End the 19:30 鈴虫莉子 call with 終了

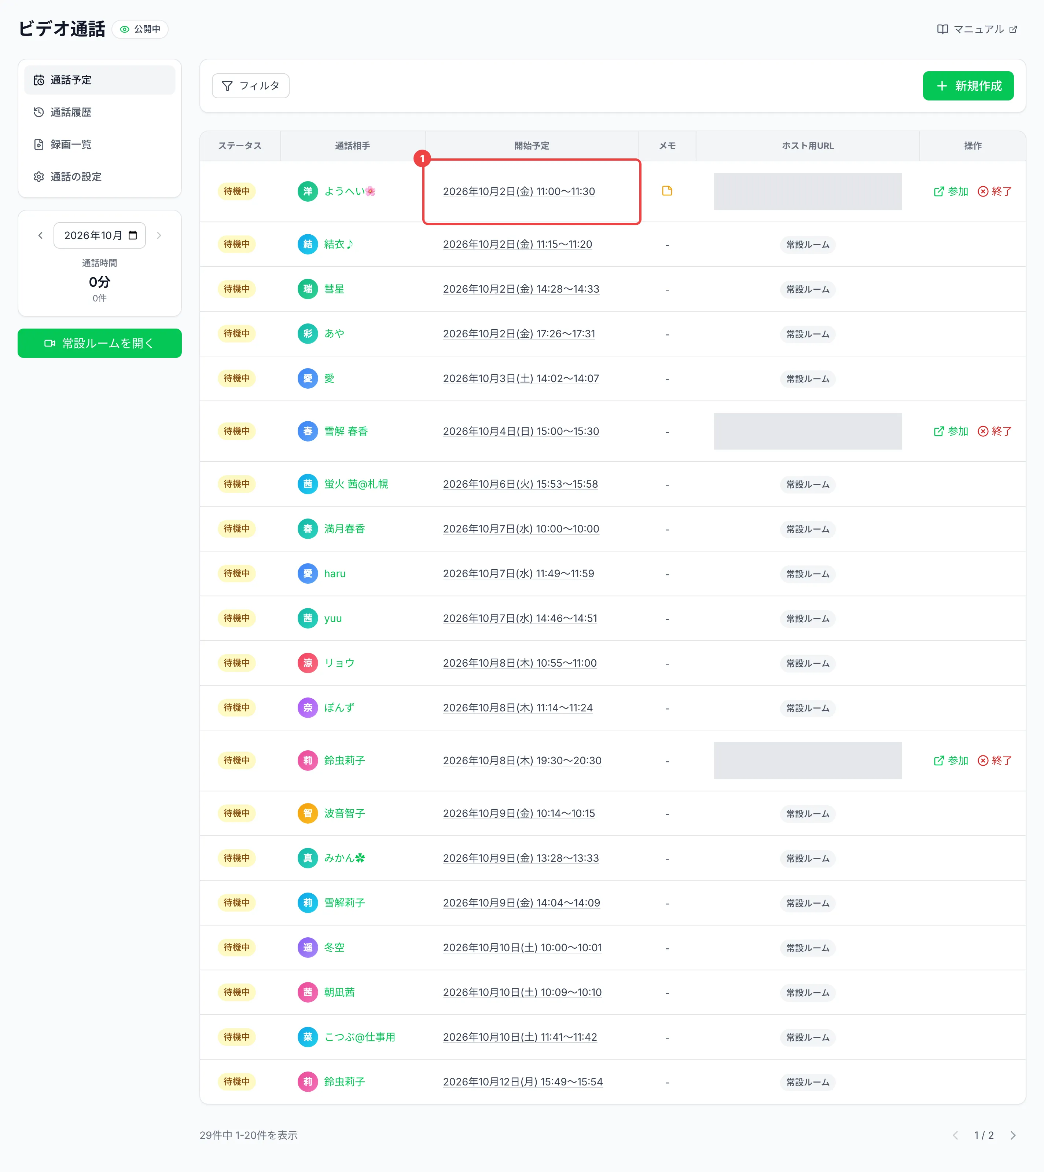[x=995, y=761]
